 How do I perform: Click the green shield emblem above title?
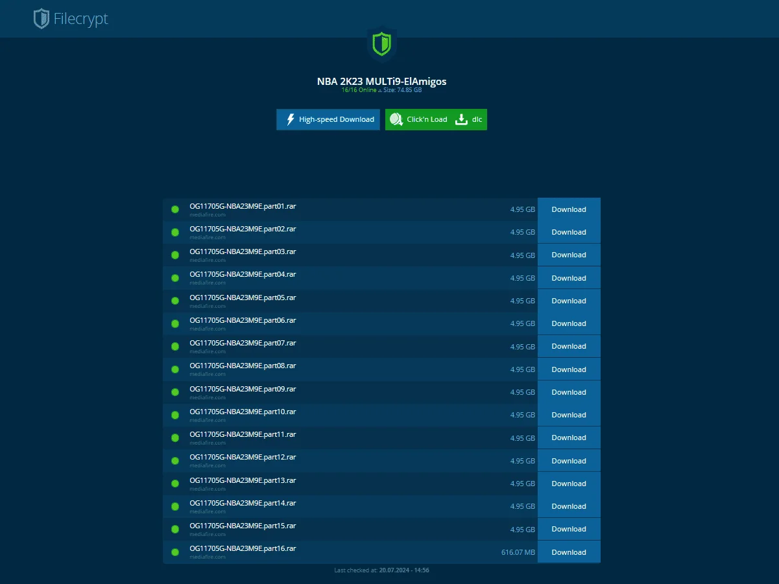pos(381,45)
